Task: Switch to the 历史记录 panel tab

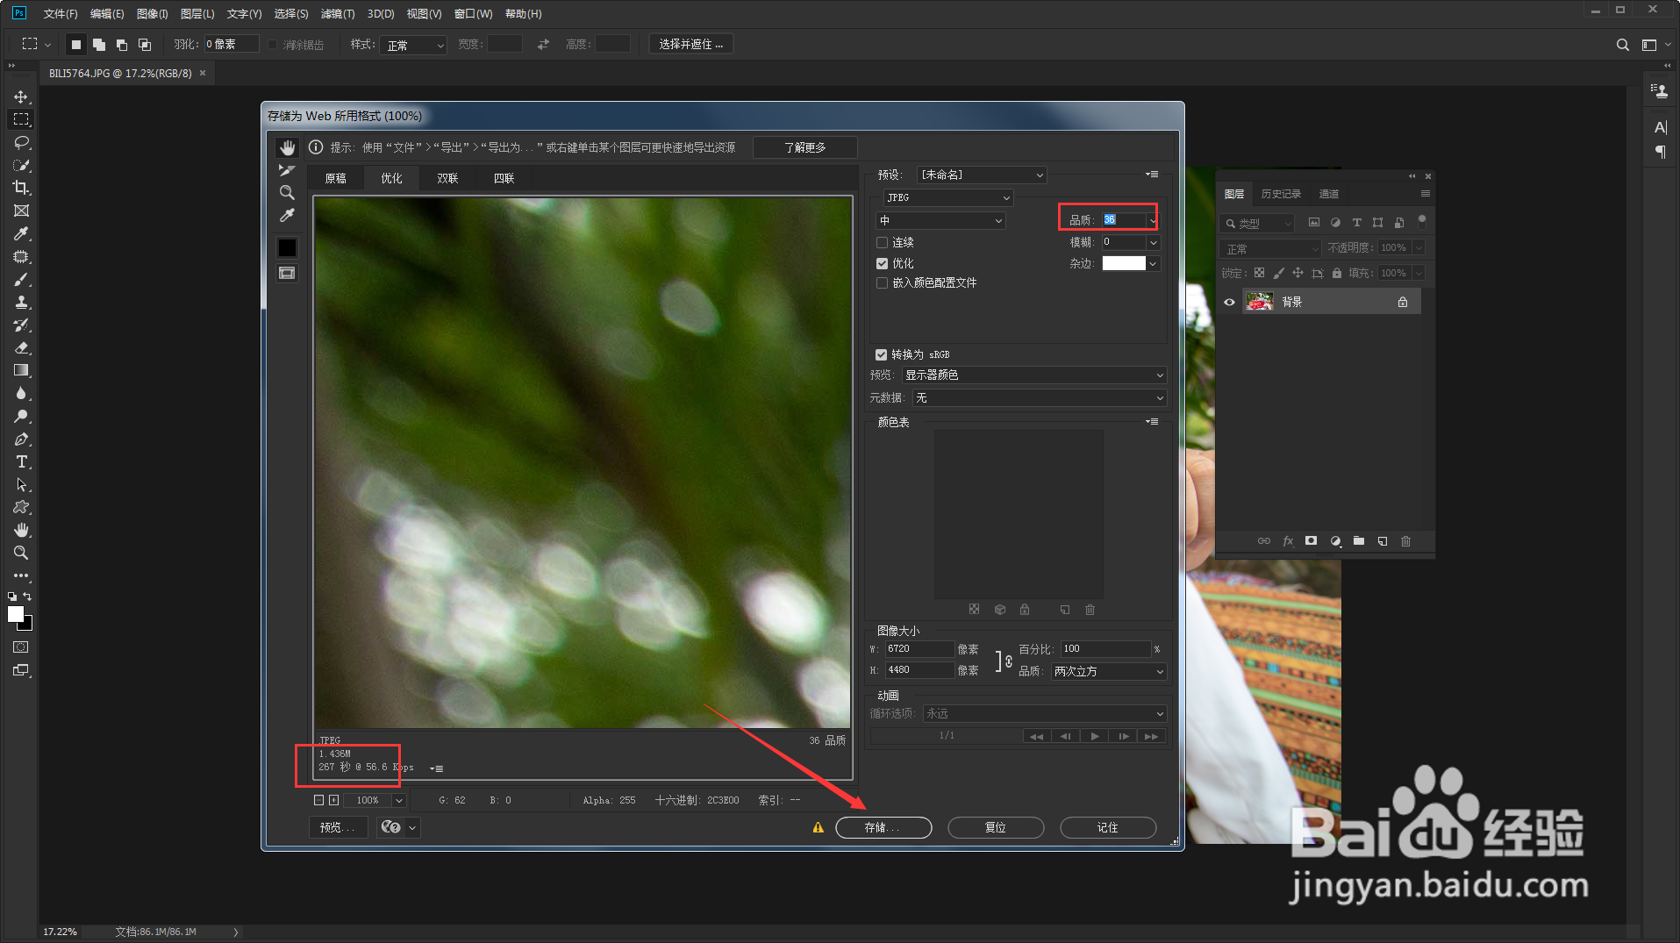Action: tap(1281, 194)
